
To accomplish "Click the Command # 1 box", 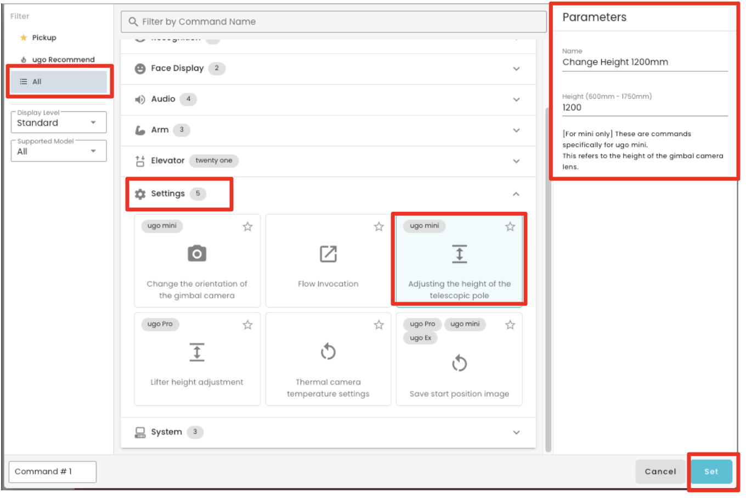I will 53,472.
